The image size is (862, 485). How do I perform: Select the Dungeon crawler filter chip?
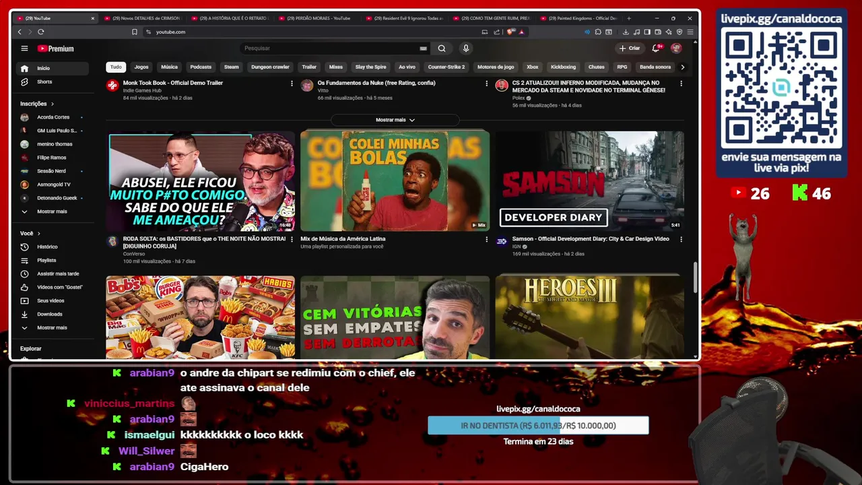(x=270, y=67)
